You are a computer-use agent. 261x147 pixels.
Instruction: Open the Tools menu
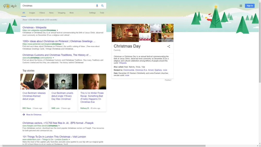[102, 13]
